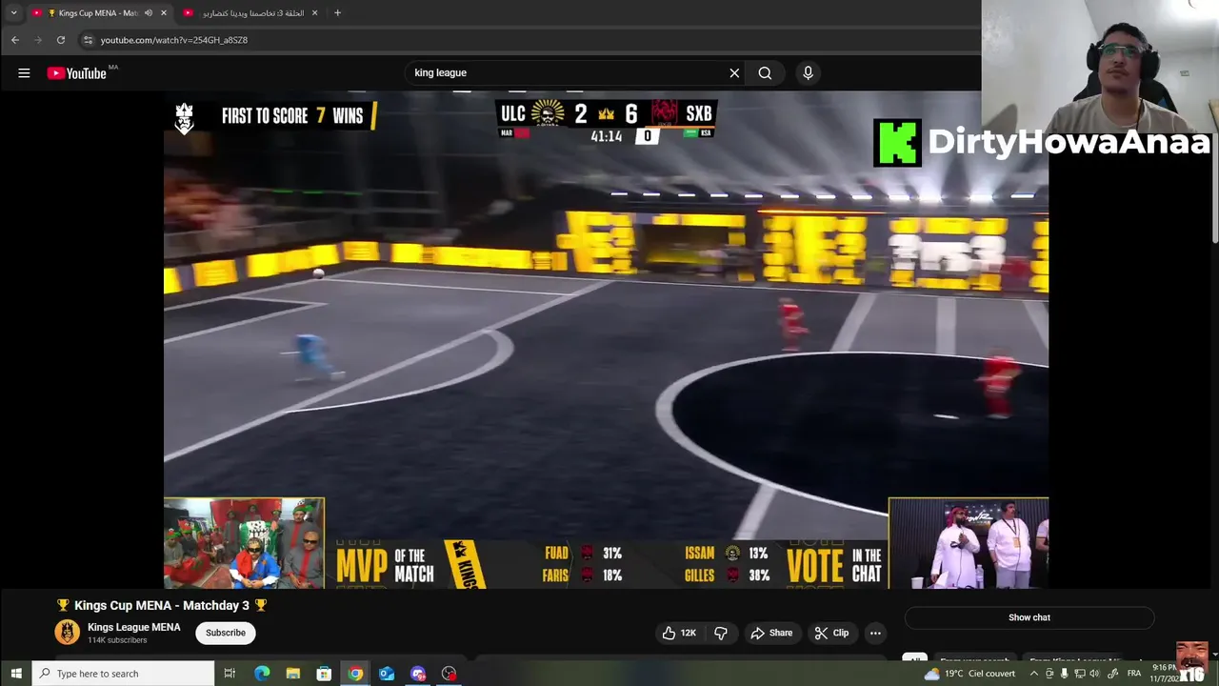
Task: Switch to the Arabic-titled YouTube tab
Action: (252, 13)
